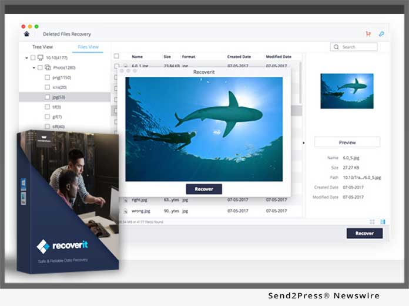Click the key registration icon
This screenshot has width=409, height=306.
[381, 34]
